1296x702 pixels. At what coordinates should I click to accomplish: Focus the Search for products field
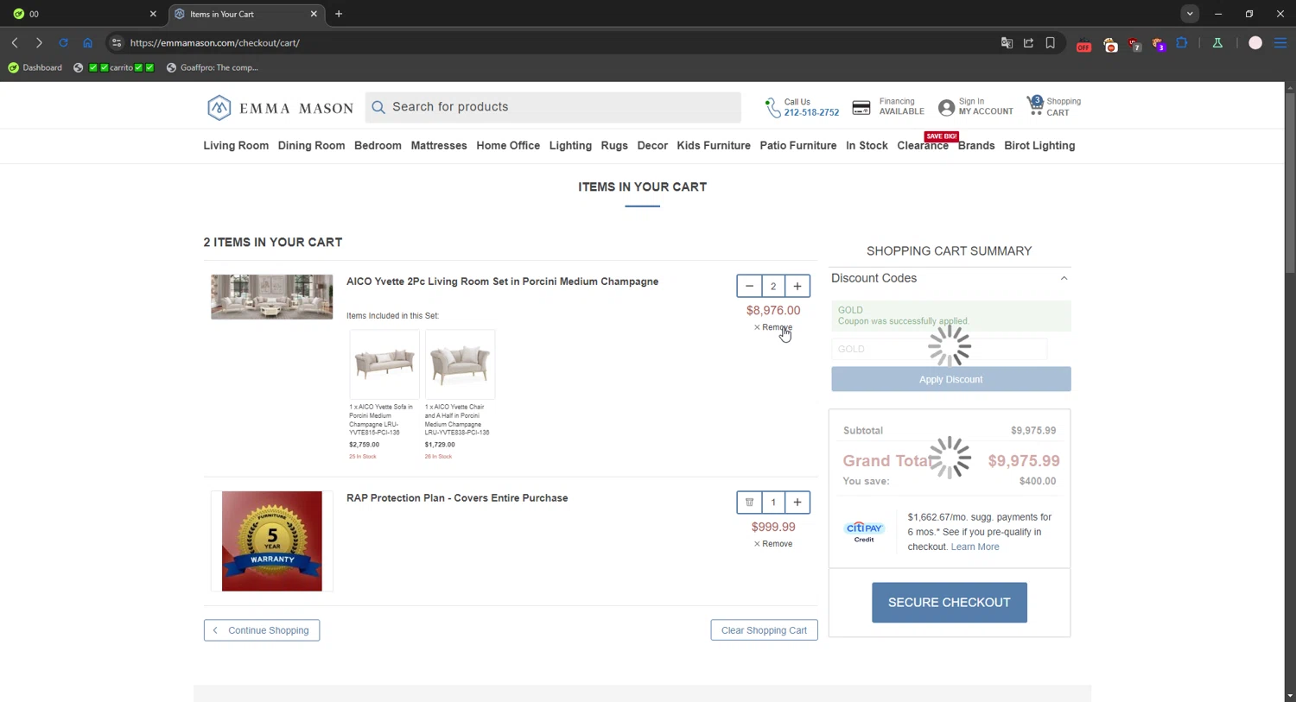pos(553,107)
